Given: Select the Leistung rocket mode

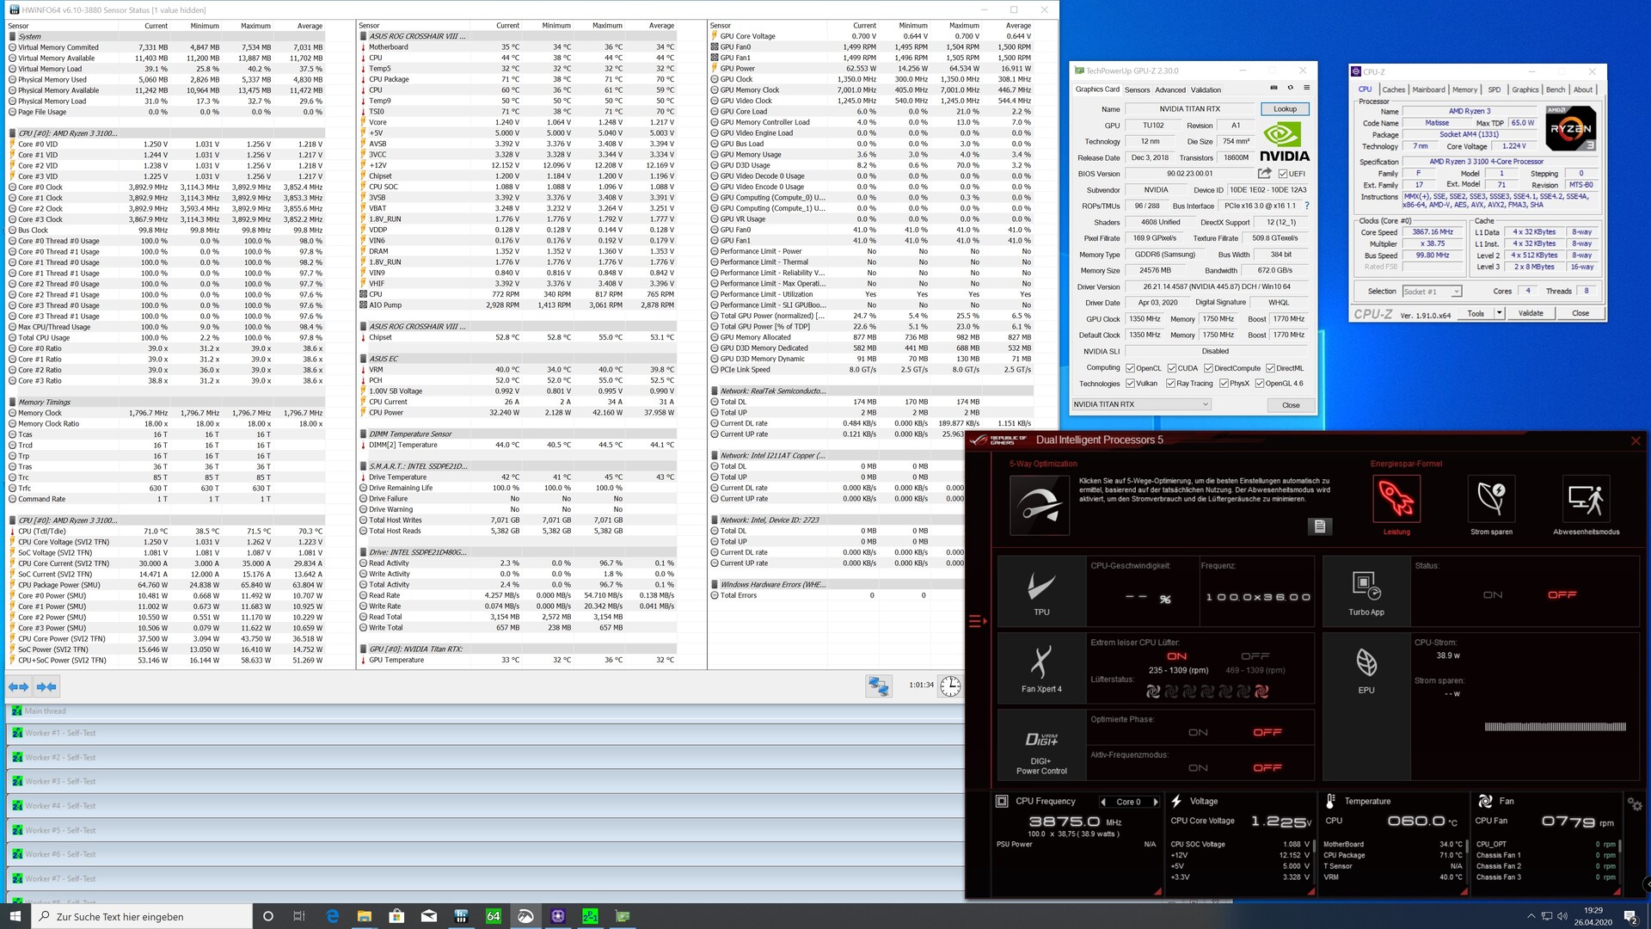Looking at the screenshot, I should point(1396,499).
